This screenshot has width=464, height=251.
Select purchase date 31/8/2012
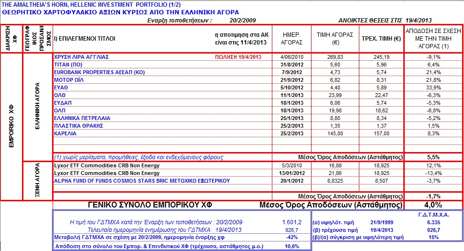point(292,65)
